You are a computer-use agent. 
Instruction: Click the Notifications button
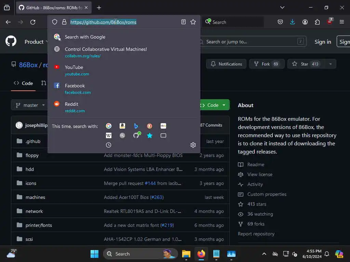(226, 64)
